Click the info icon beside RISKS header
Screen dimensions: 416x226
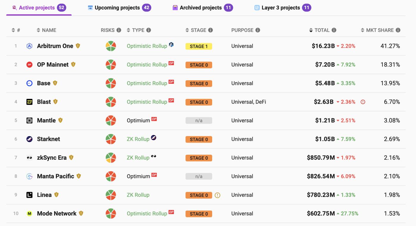(x=119, y=30)
